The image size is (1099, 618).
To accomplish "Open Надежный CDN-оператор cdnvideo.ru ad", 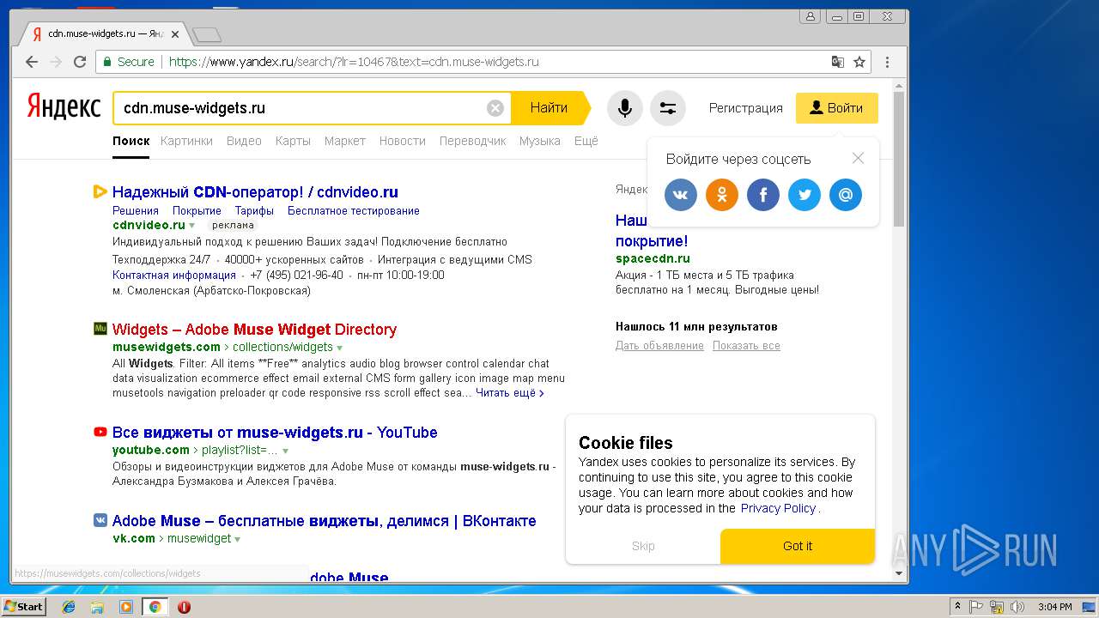I will pyautogui.click(x=255, y=192).
